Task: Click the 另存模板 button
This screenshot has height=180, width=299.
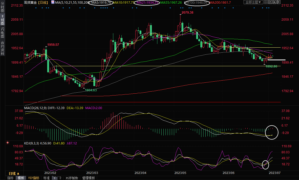Action: [72, 178]
